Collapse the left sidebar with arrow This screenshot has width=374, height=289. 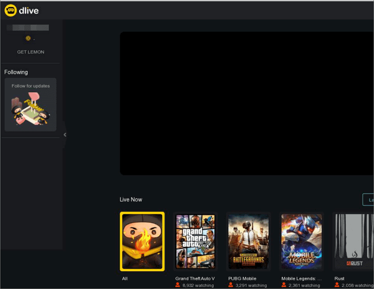click(x=65, y=134)
